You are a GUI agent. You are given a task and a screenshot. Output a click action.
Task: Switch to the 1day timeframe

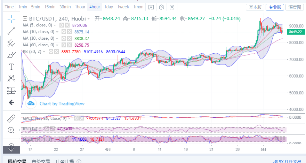pyautogui.click(x=108, y=7)
